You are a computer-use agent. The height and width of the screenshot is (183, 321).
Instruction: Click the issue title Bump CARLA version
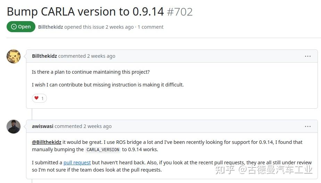[x=85, y=11]
